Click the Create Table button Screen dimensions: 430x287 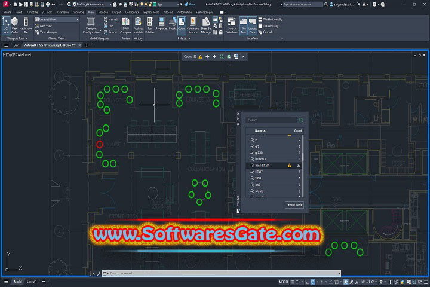pos(294,205)
